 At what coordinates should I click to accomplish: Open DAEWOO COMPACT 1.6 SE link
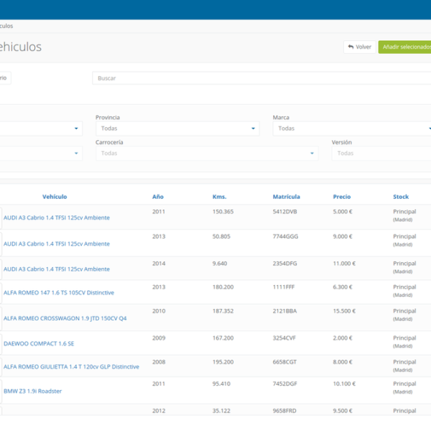pyautogui.click(x=39, y=344)
